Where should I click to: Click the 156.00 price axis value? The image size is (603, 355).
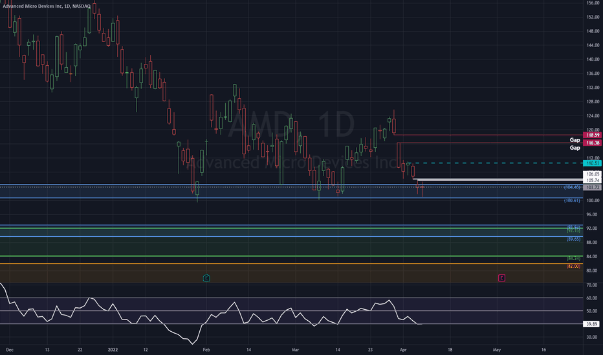(x=593, y=3)
